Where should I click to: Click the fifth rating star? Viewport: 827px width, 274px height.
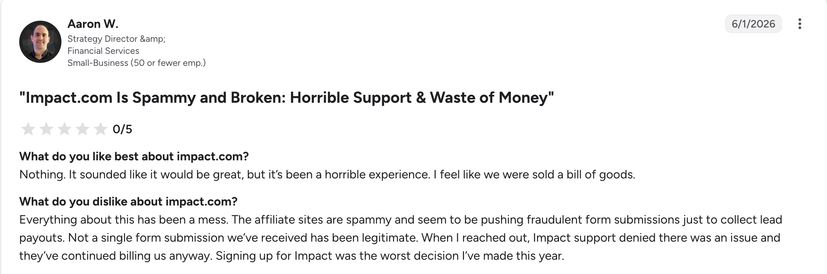click(100, 129)
